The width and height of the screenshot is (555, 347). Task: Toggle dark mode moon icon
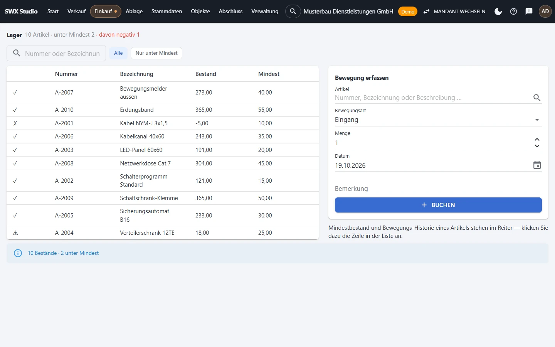pos(498,11)
